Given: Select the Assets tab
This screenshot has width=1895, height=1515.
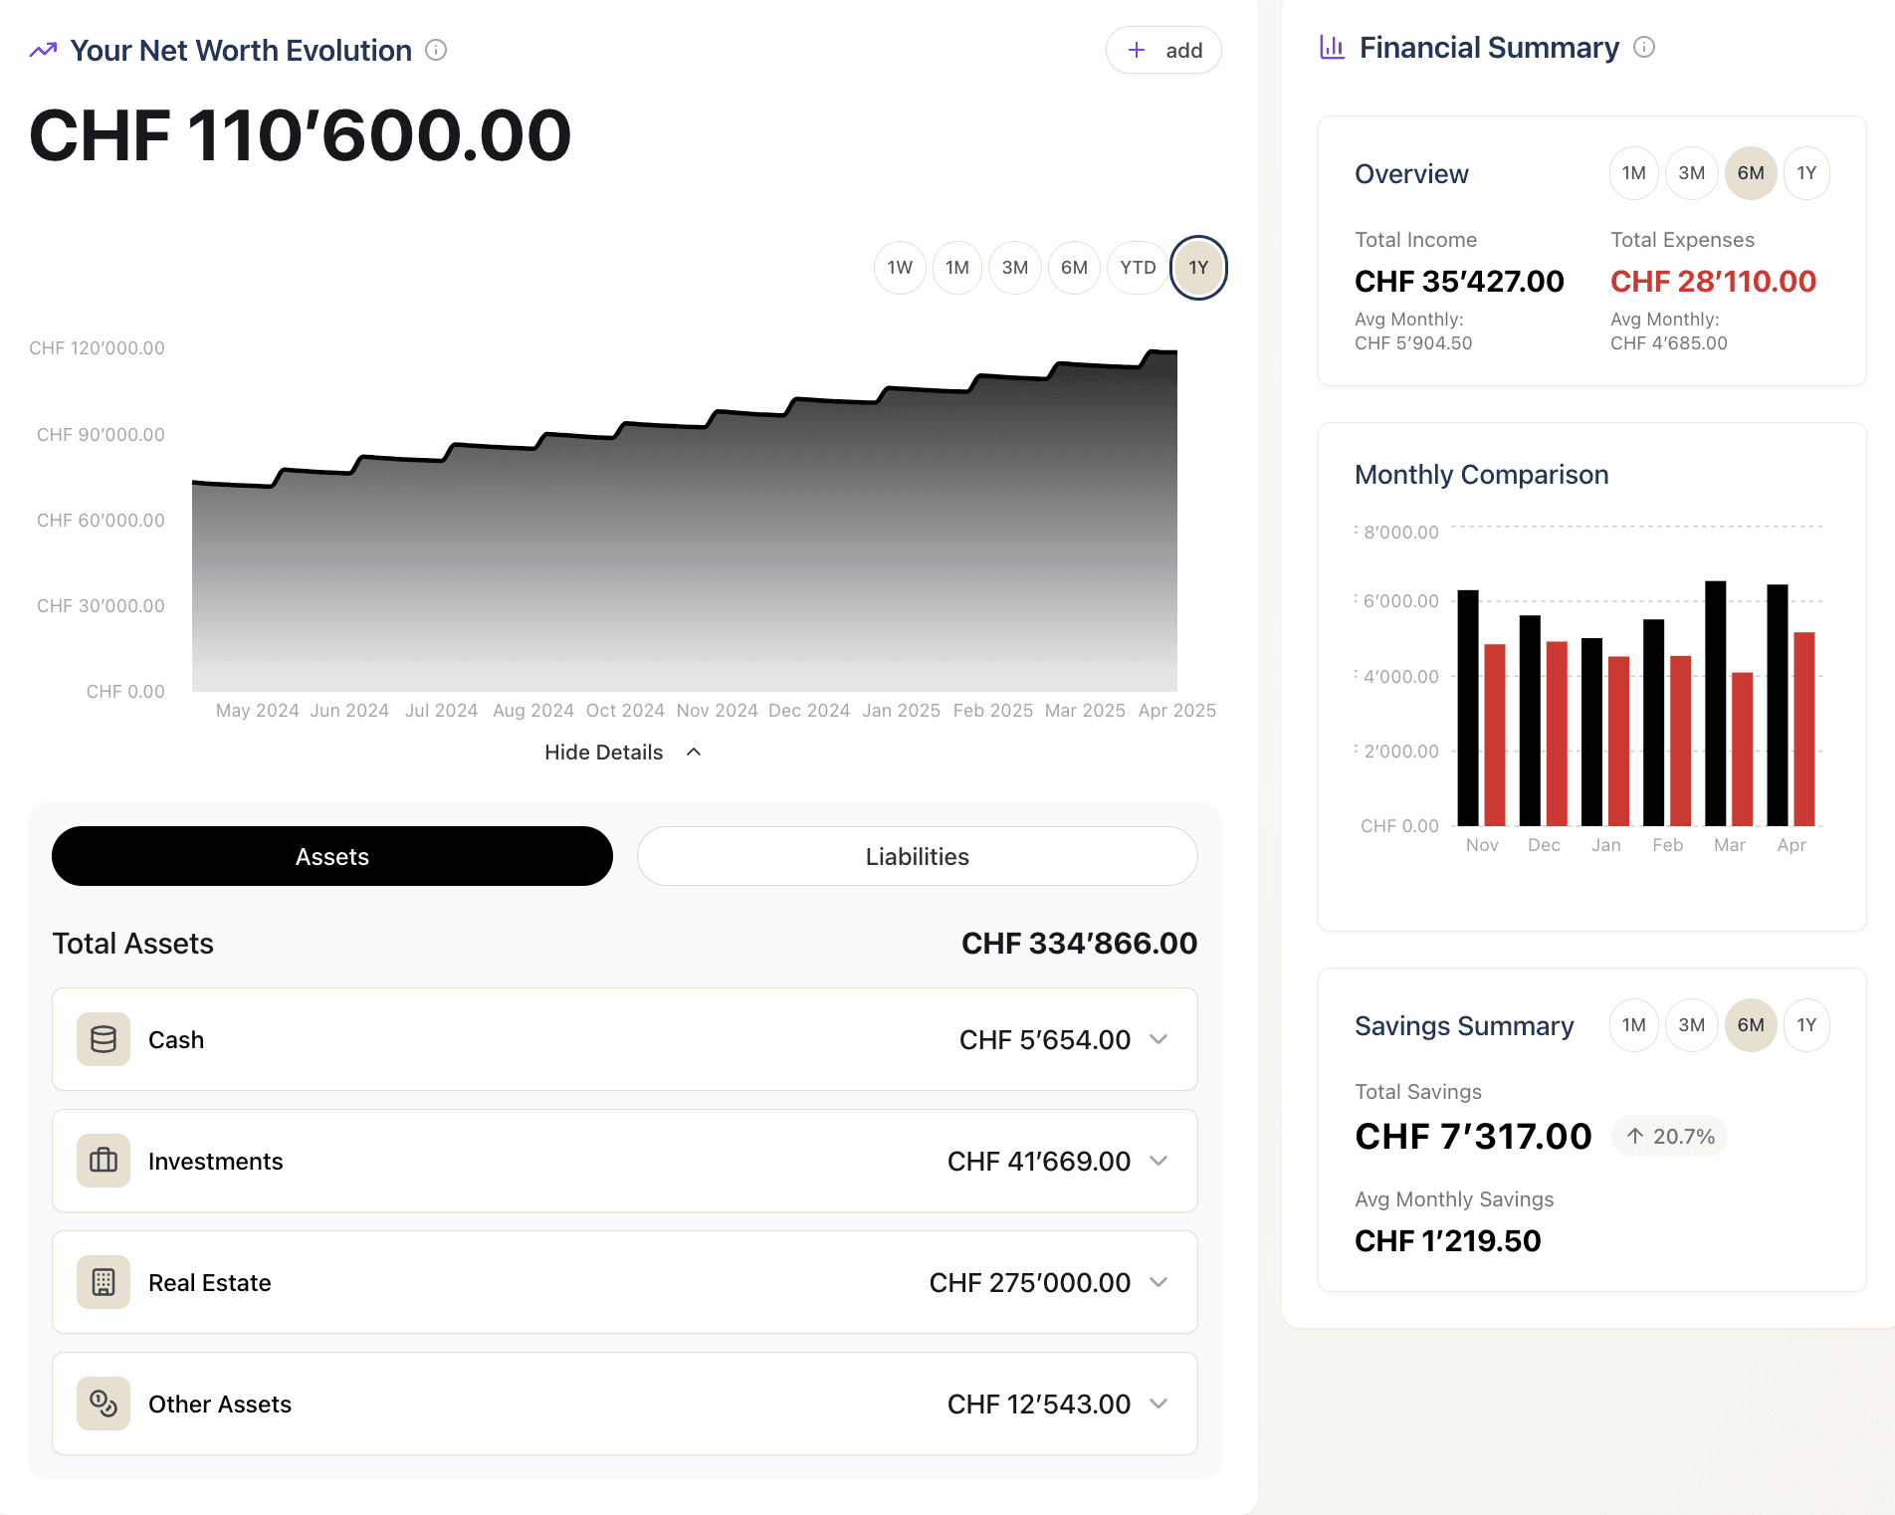Looking at the screenshot, I should coord(332,856).
